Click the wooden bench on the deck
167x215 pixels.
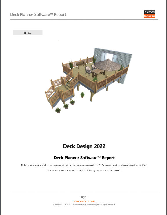click(x=81, y=64)
